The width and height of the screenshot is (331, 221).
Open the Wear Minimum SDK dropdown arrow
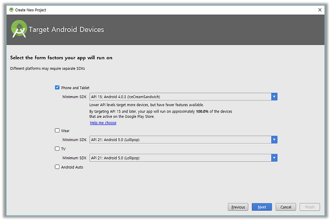coord(274,140)
